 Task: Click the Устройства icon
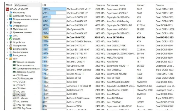pos(11,42)
